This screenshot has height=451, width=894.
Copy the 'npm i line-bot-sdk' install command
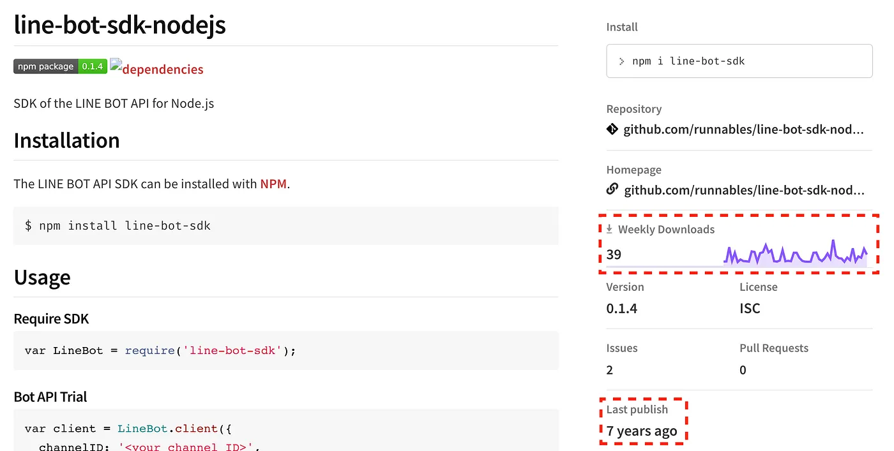pyautogui.click(x=739, y=61)
